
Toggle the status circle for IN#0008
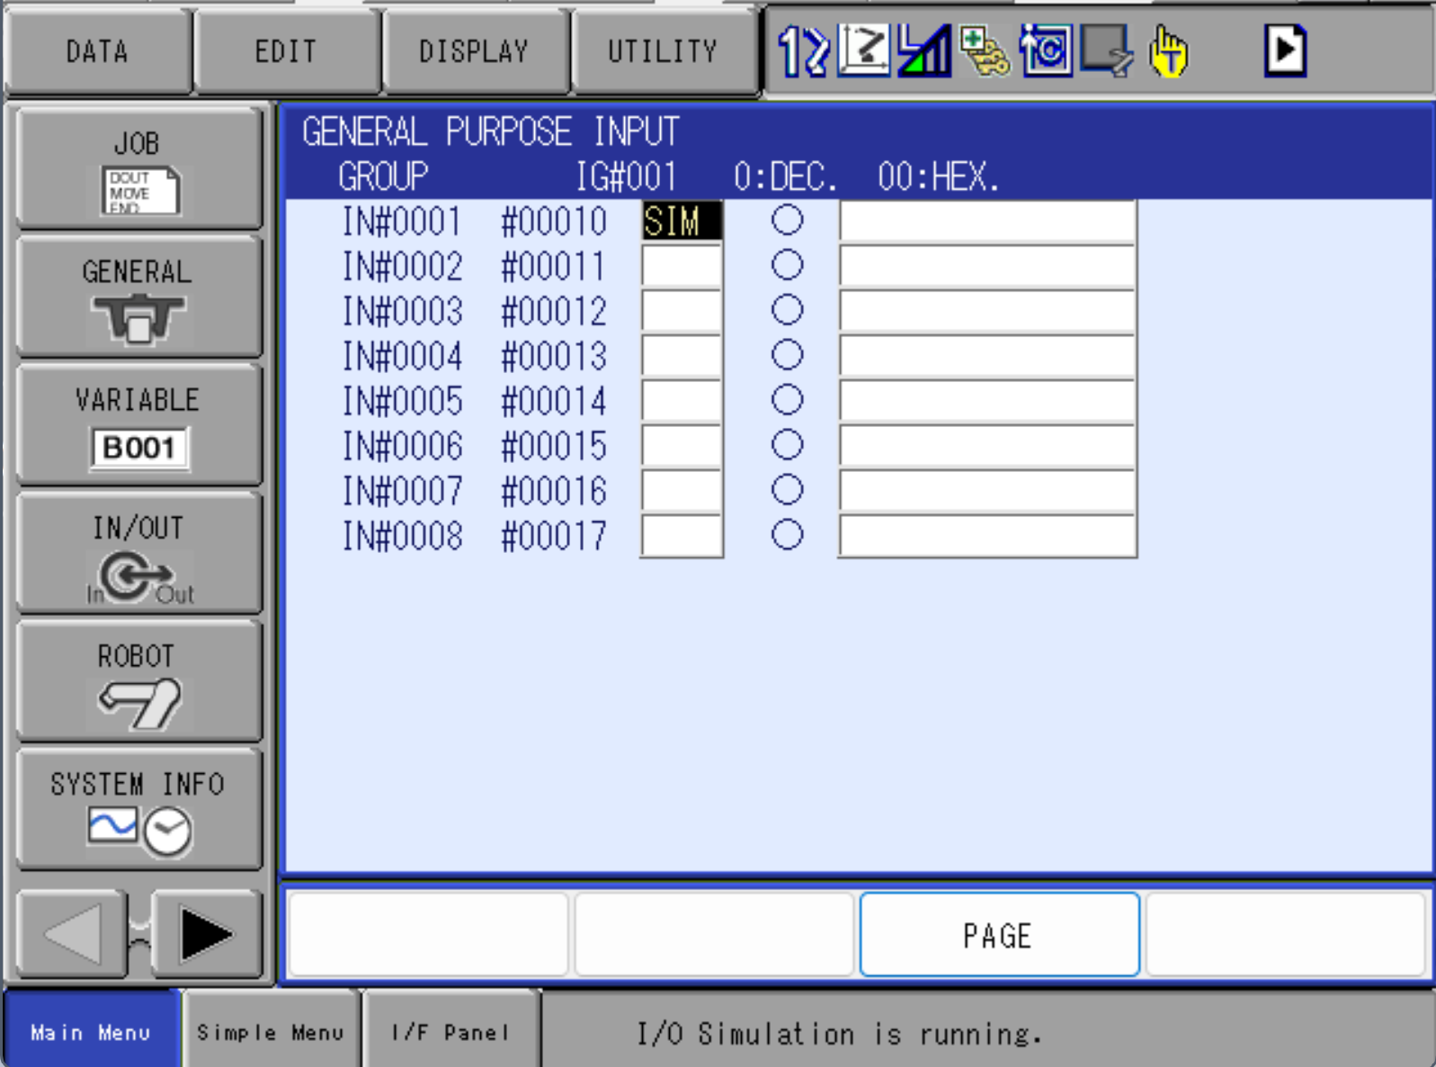(x=787, y=535)
